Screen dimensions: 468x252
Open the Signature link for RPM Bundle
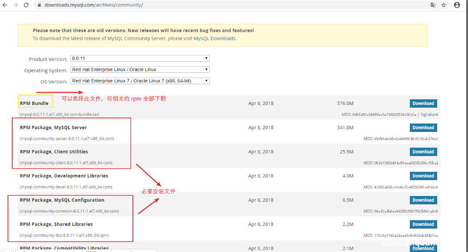(429, 115)
